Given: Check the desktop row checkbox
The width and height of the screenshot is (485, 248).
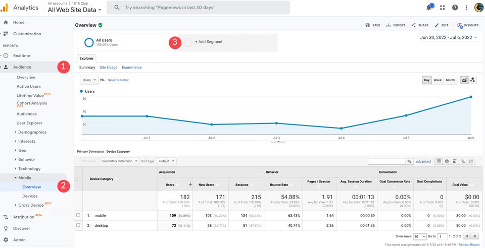Looking at the screenshot, I should click(78, 225).
